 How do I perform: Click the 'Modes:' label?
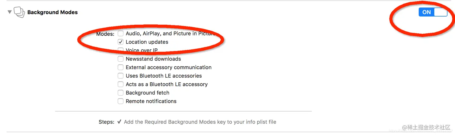pyautogui.click(x=105, y=34)
